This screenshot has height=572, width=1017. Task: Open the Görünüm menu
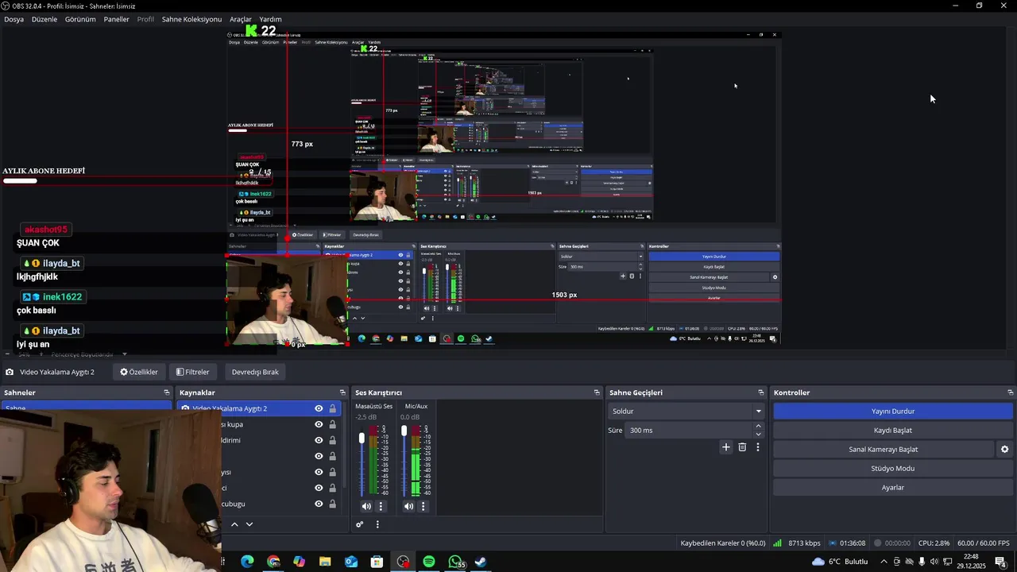tap(80, 19)
